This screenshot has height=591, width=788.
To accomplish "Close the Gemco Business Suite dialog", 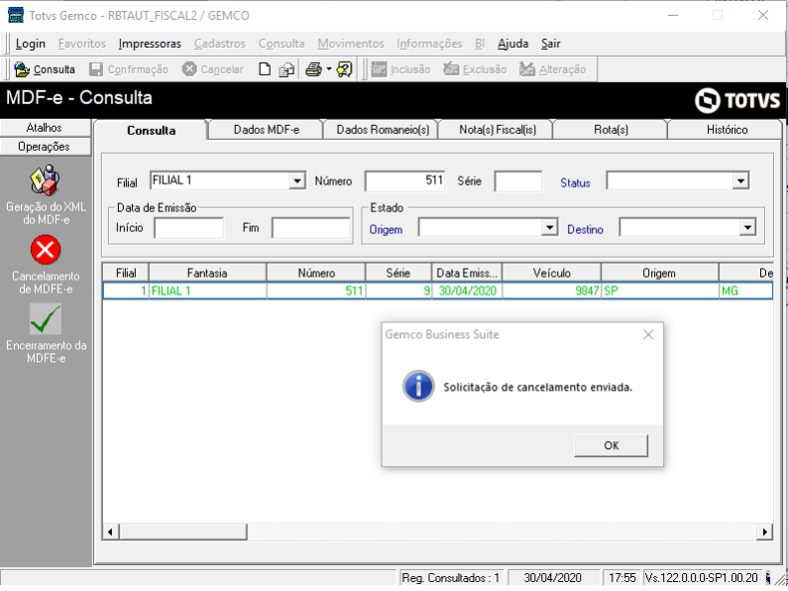I will tap(648, 334).
